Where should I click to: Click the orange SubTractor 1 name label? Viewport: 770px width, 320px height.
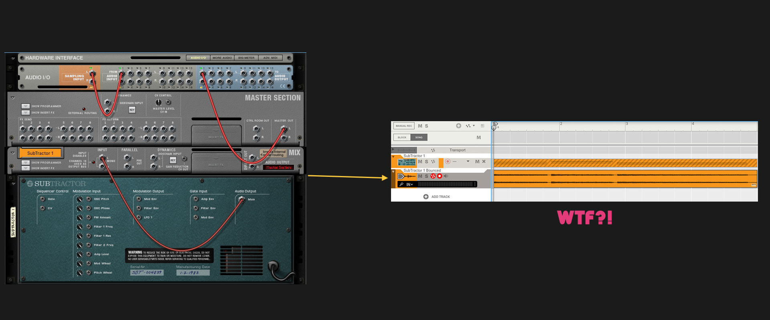pos(40,153)
